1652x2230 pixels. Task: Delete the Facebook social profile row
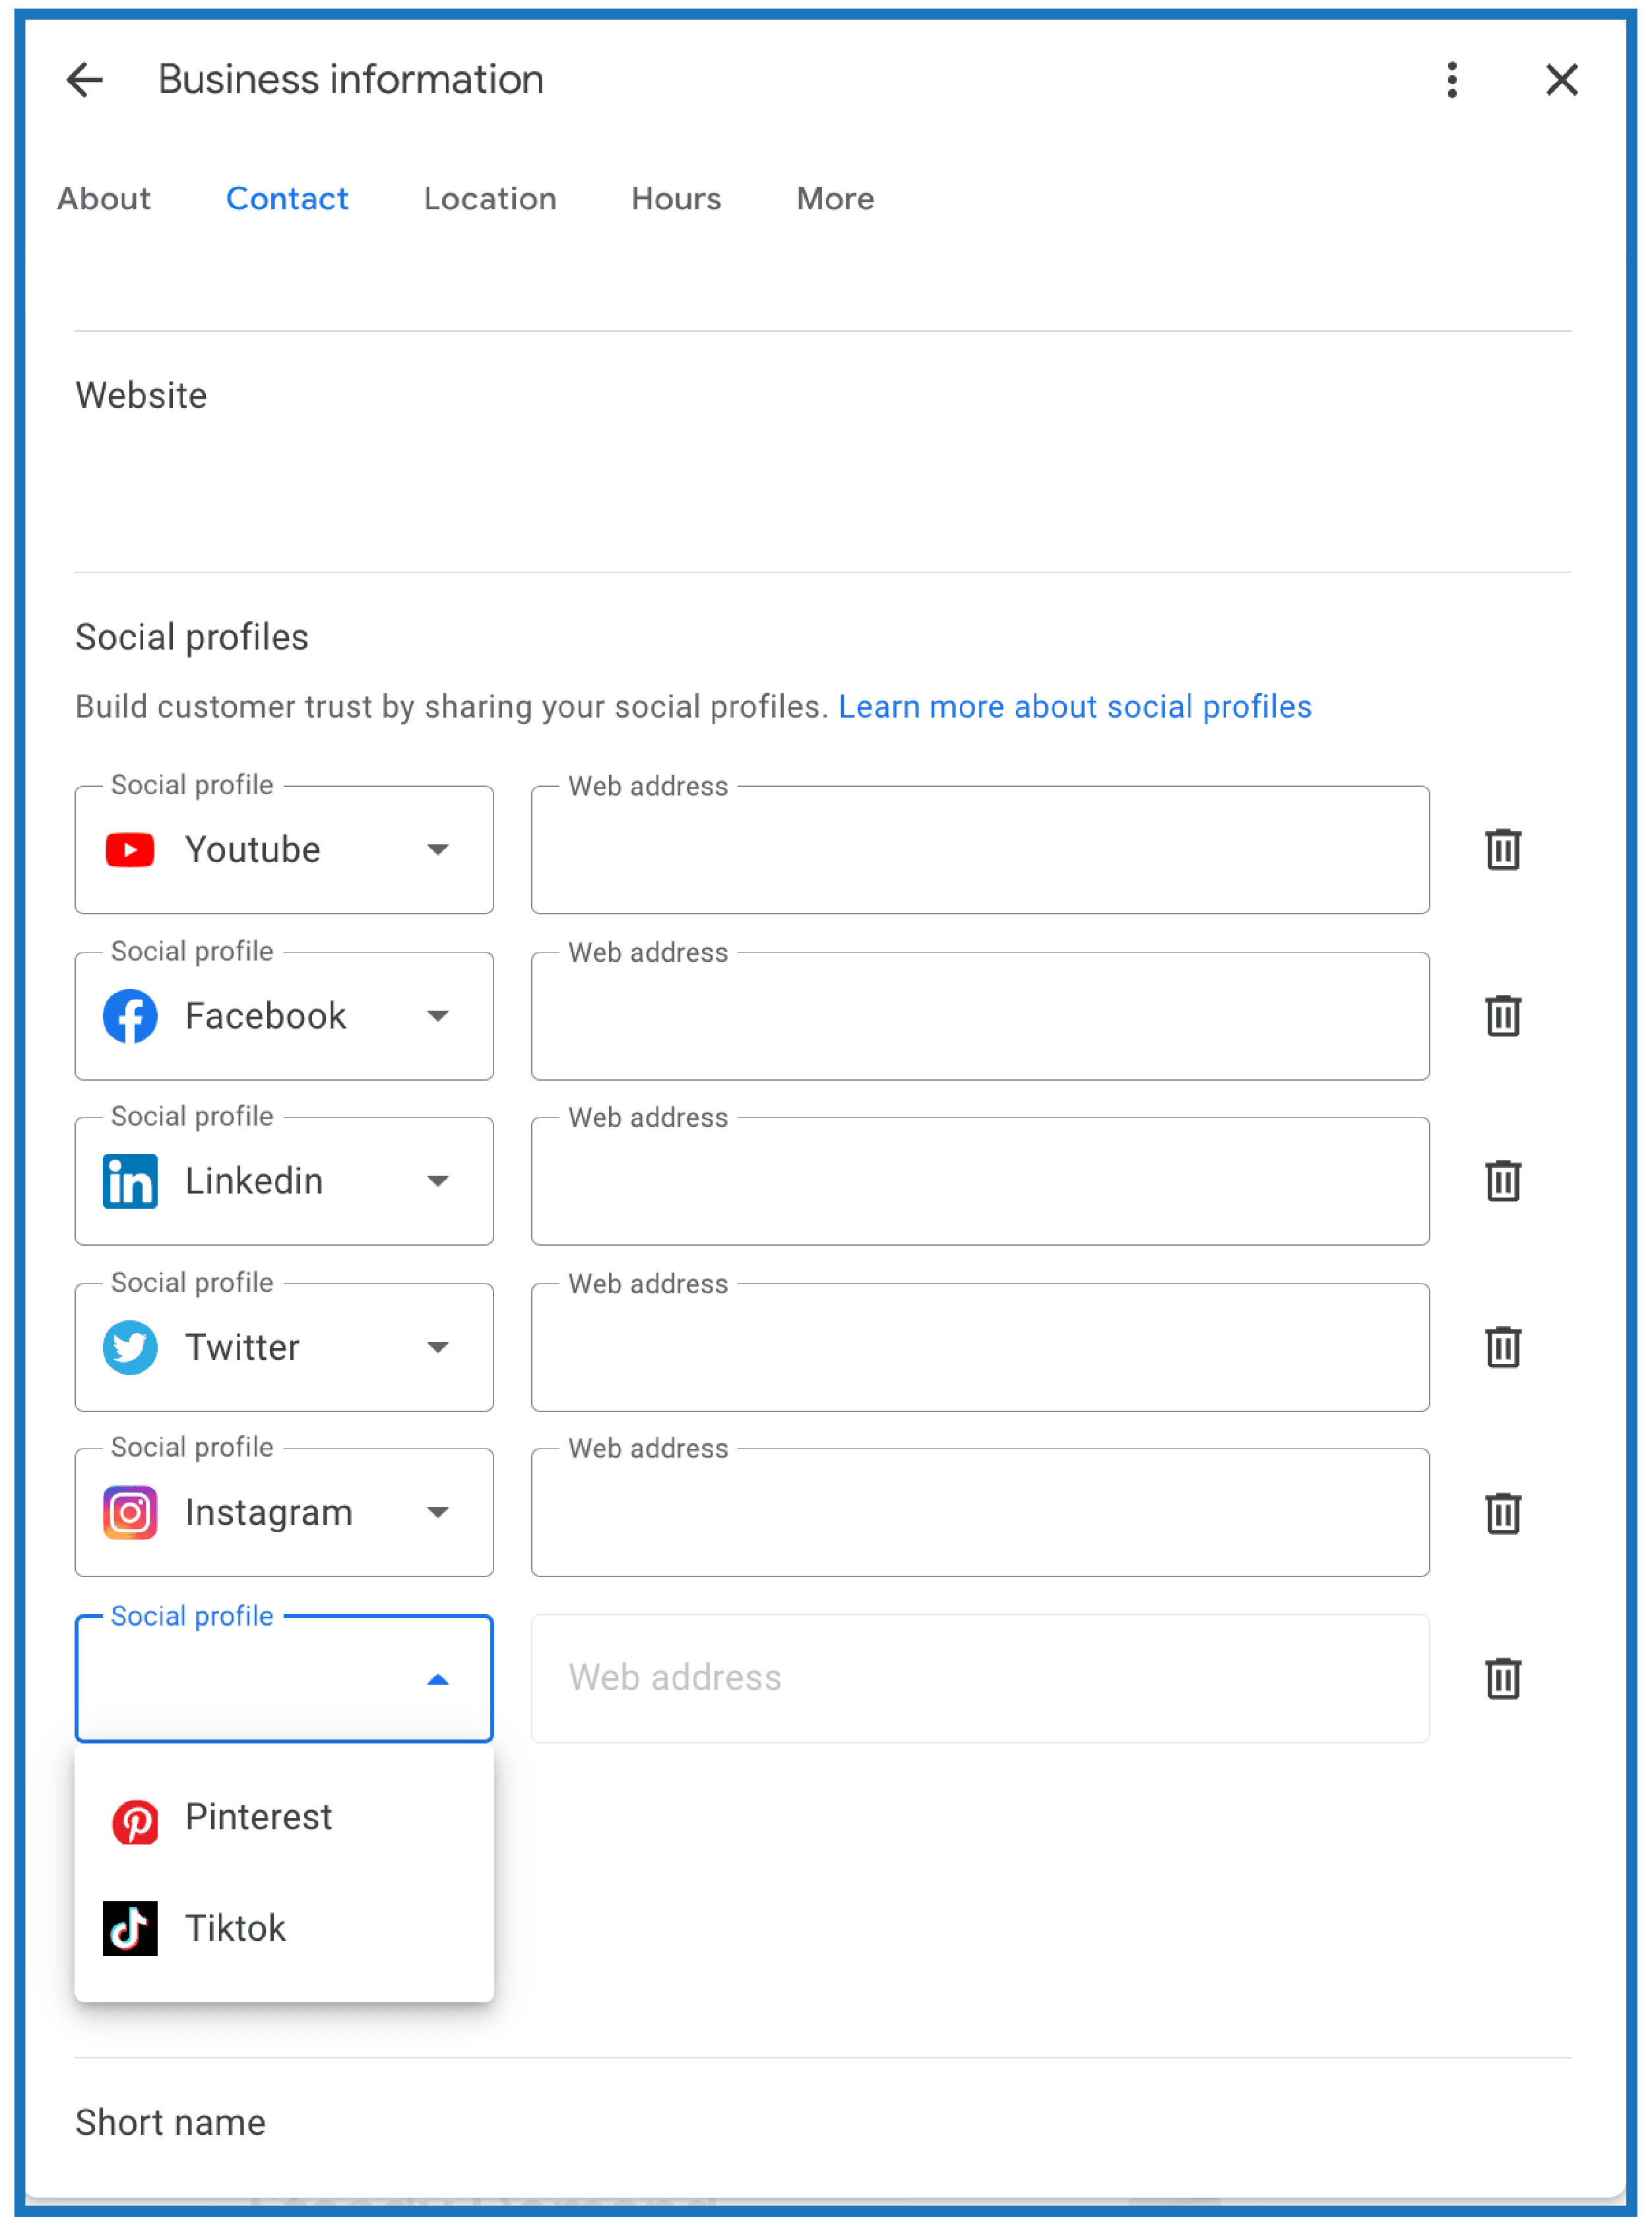point(1502,1015)
